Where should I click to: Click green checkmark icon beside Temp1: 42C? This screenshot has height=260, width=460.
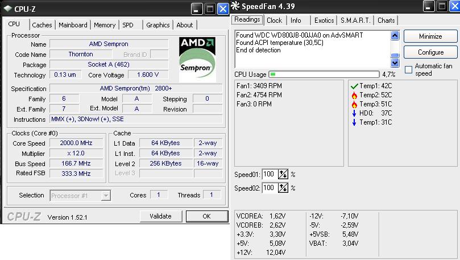(354, 86)
